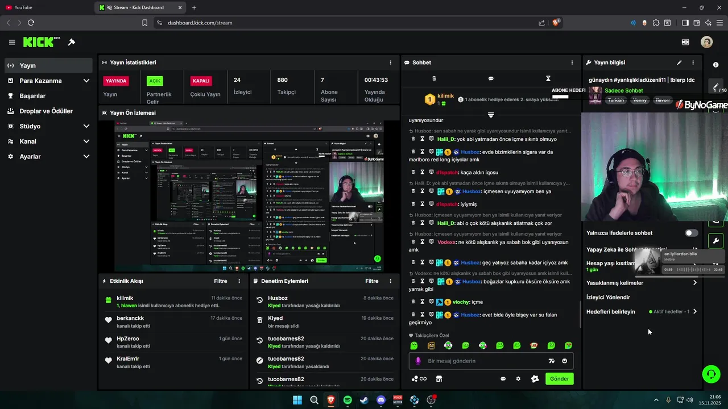Screen dimensions: 728x409
Task: Open Etkinlik Akışı three-dot menu
Action: click(x=239, y=281)
